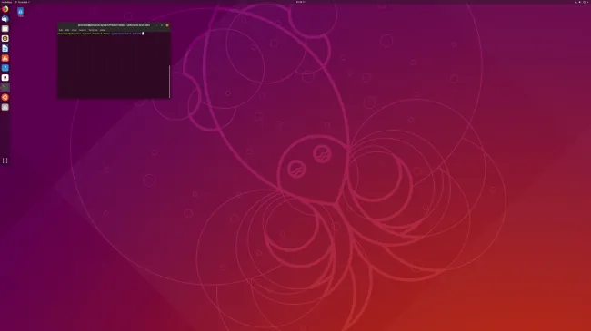Open the clock and calendar in top bar
Image resolution: width=591 pixels, height=331 pixels.
[300, 2]
